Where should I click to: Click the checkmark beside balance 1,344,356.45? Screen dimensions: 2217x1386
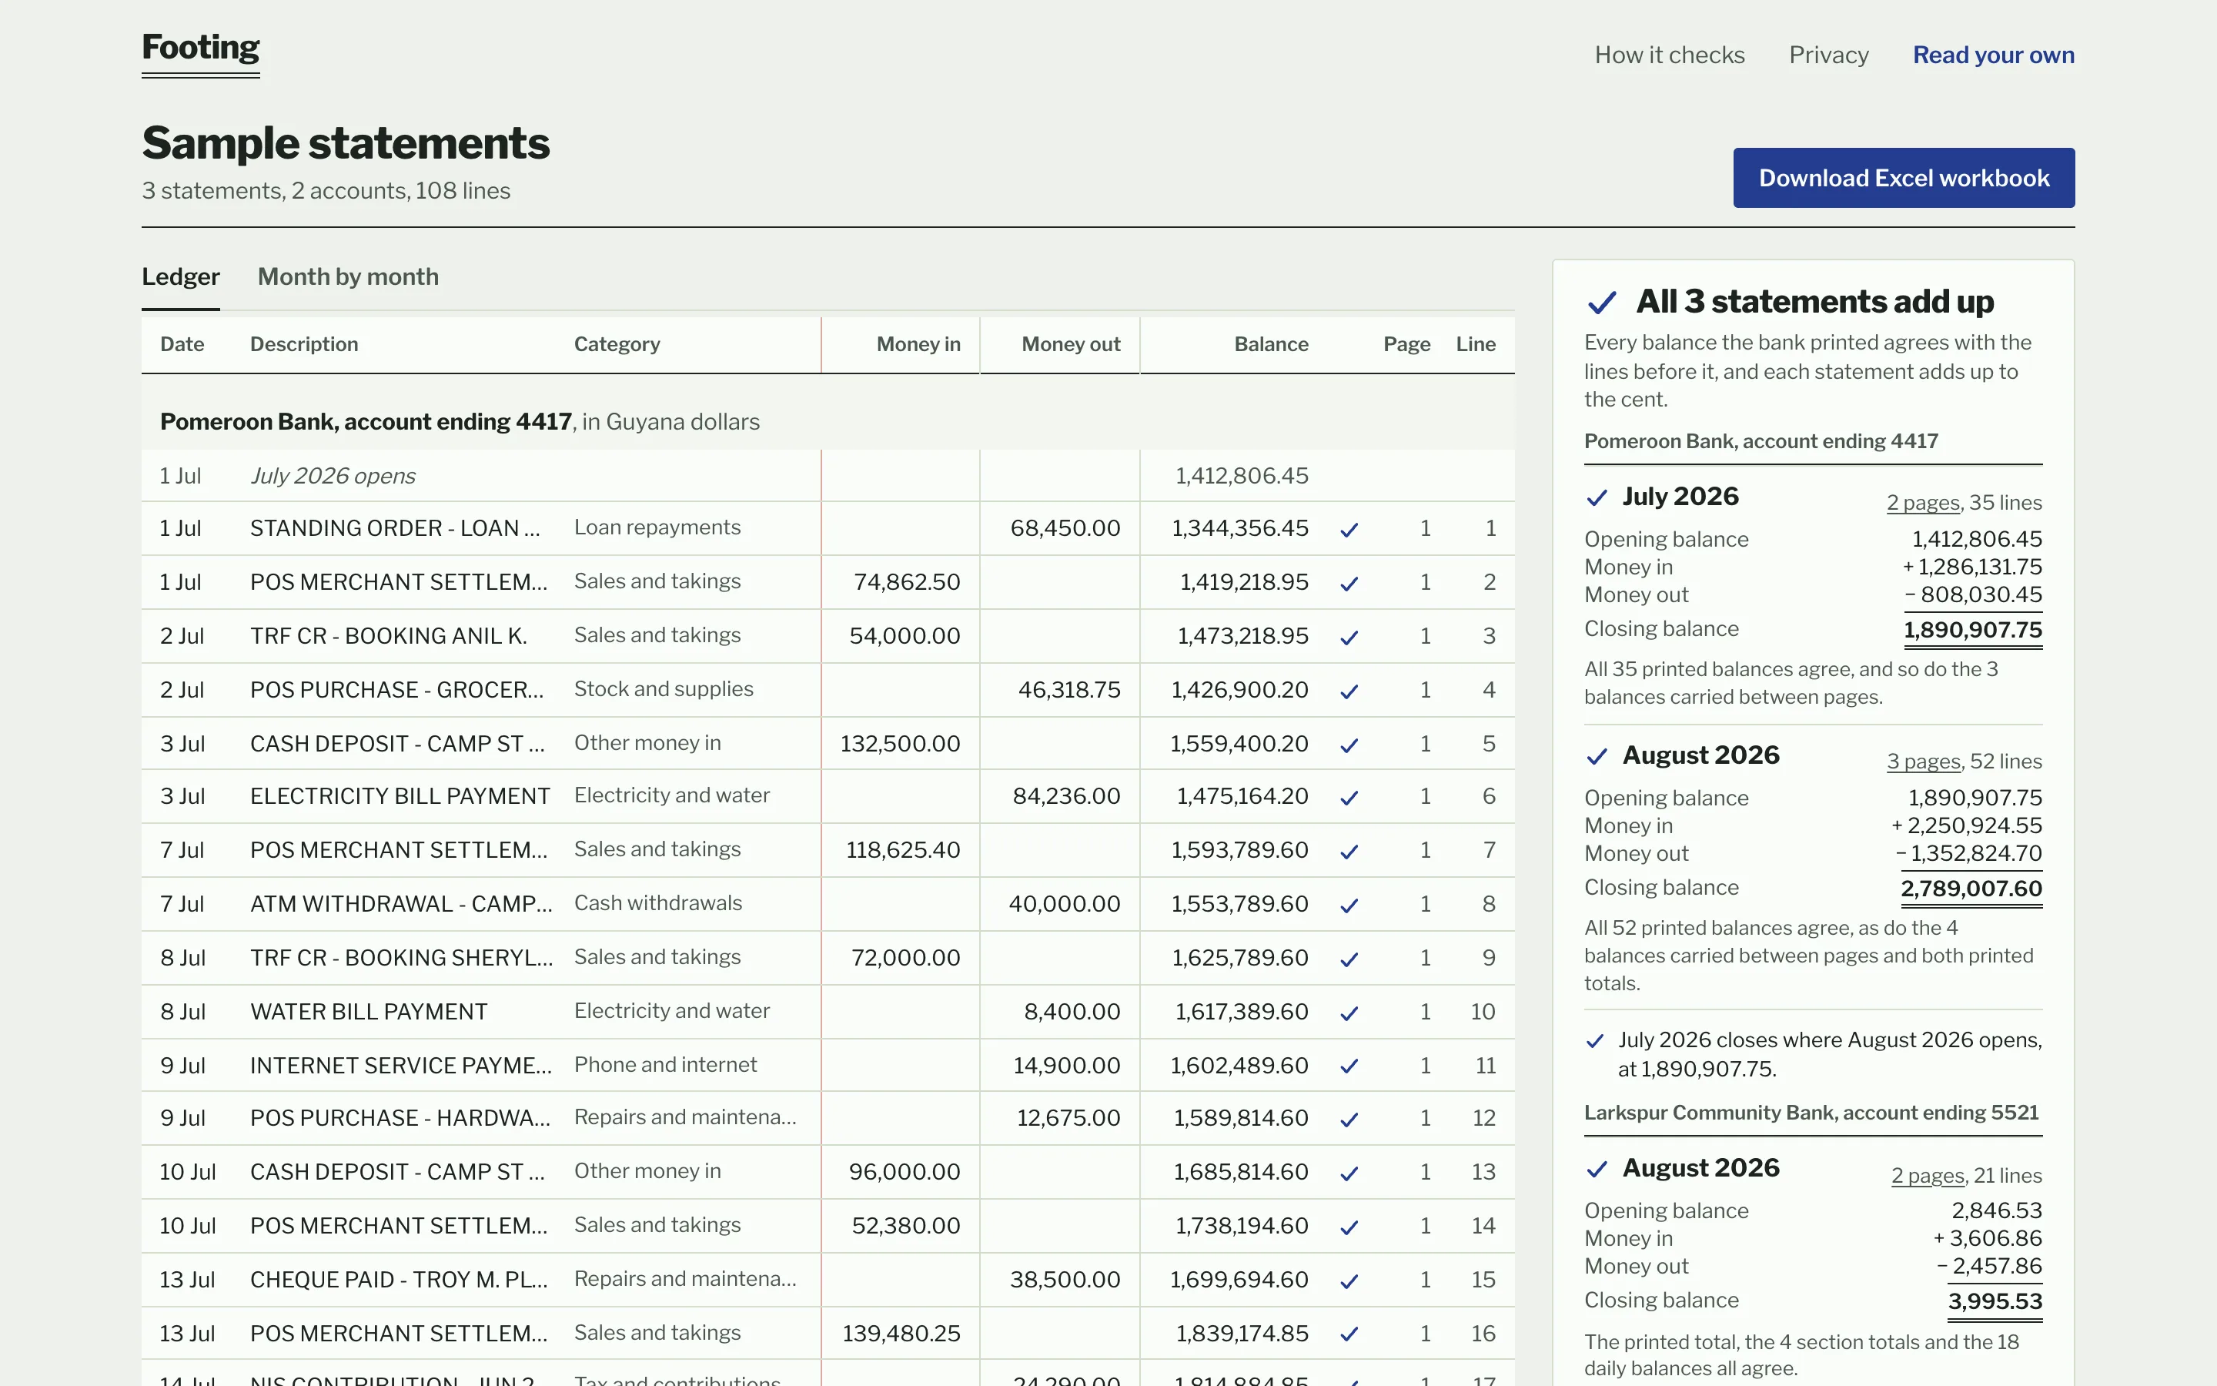point(1349,530)
